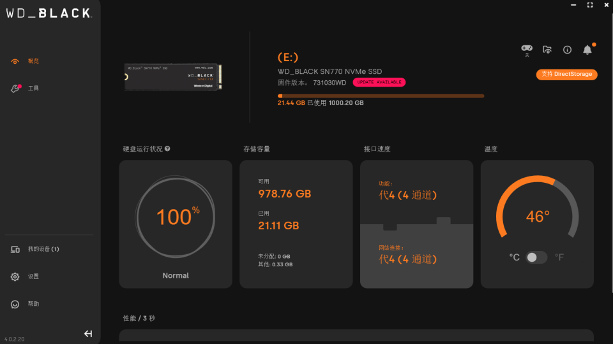613x344 pixels.
Task: Click the 我的设备 devices icon
Action: point(15,249)
